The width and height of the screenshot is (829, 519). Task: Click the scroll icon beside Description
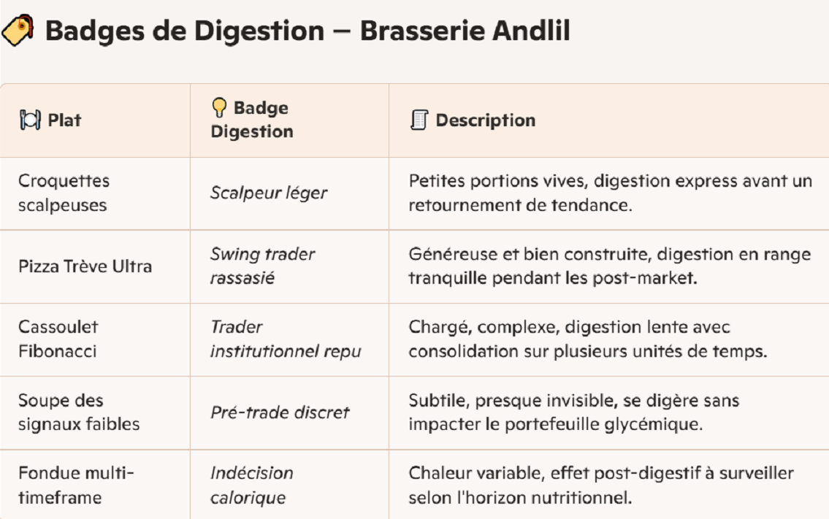(x=419, y=120)
